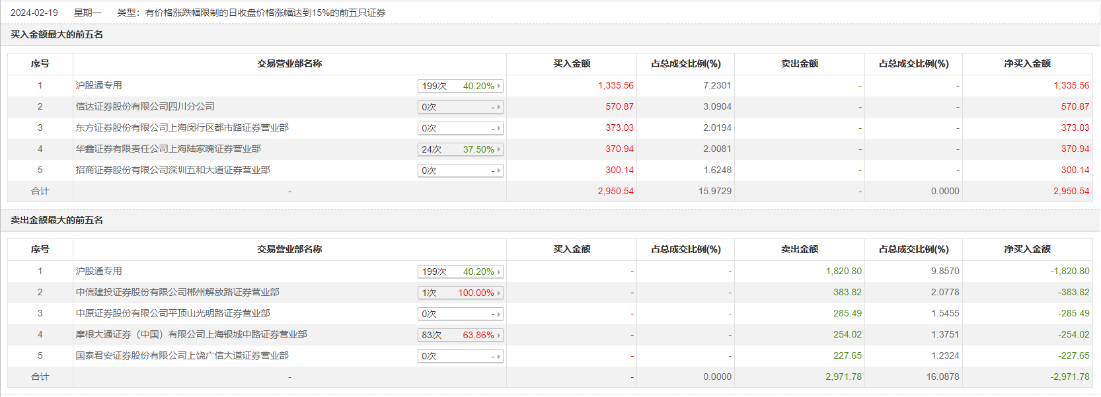Click arrow icon in 国泰君安 row's 0次 box
This screenshot has width=1101, height=397.
tap(499, 356)
